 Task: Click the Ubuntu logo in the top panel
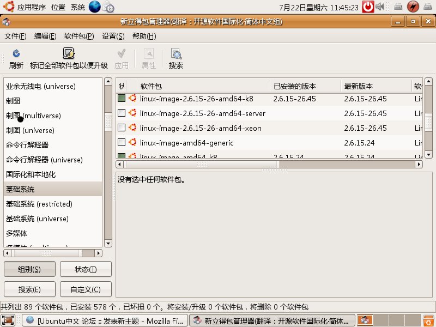(x=8, y=7)
